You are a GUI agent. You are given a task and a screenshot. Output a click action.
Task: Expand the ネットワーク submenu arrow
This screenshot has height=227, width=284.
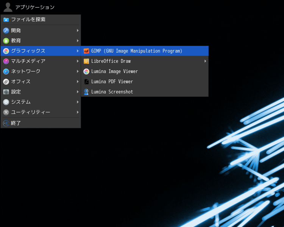pyautogui.click(x=78, y=72)
